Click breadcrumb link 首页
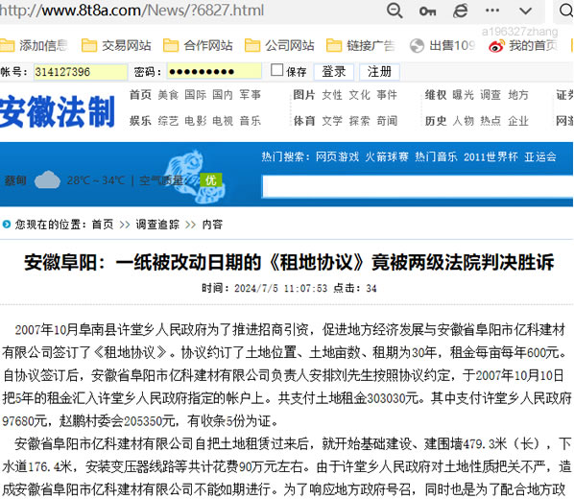 pyautogui.click(x=103, y=224)
